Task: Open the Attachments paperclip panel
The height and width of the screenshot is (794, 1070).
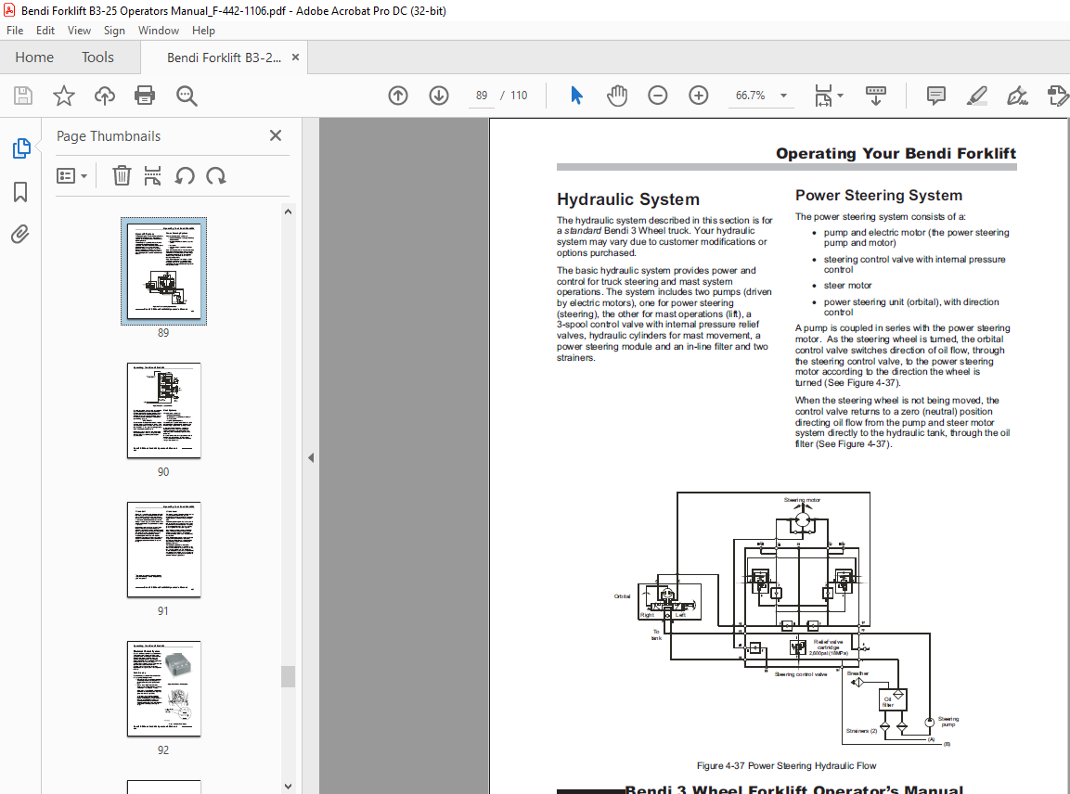Action: coord(20,235)
